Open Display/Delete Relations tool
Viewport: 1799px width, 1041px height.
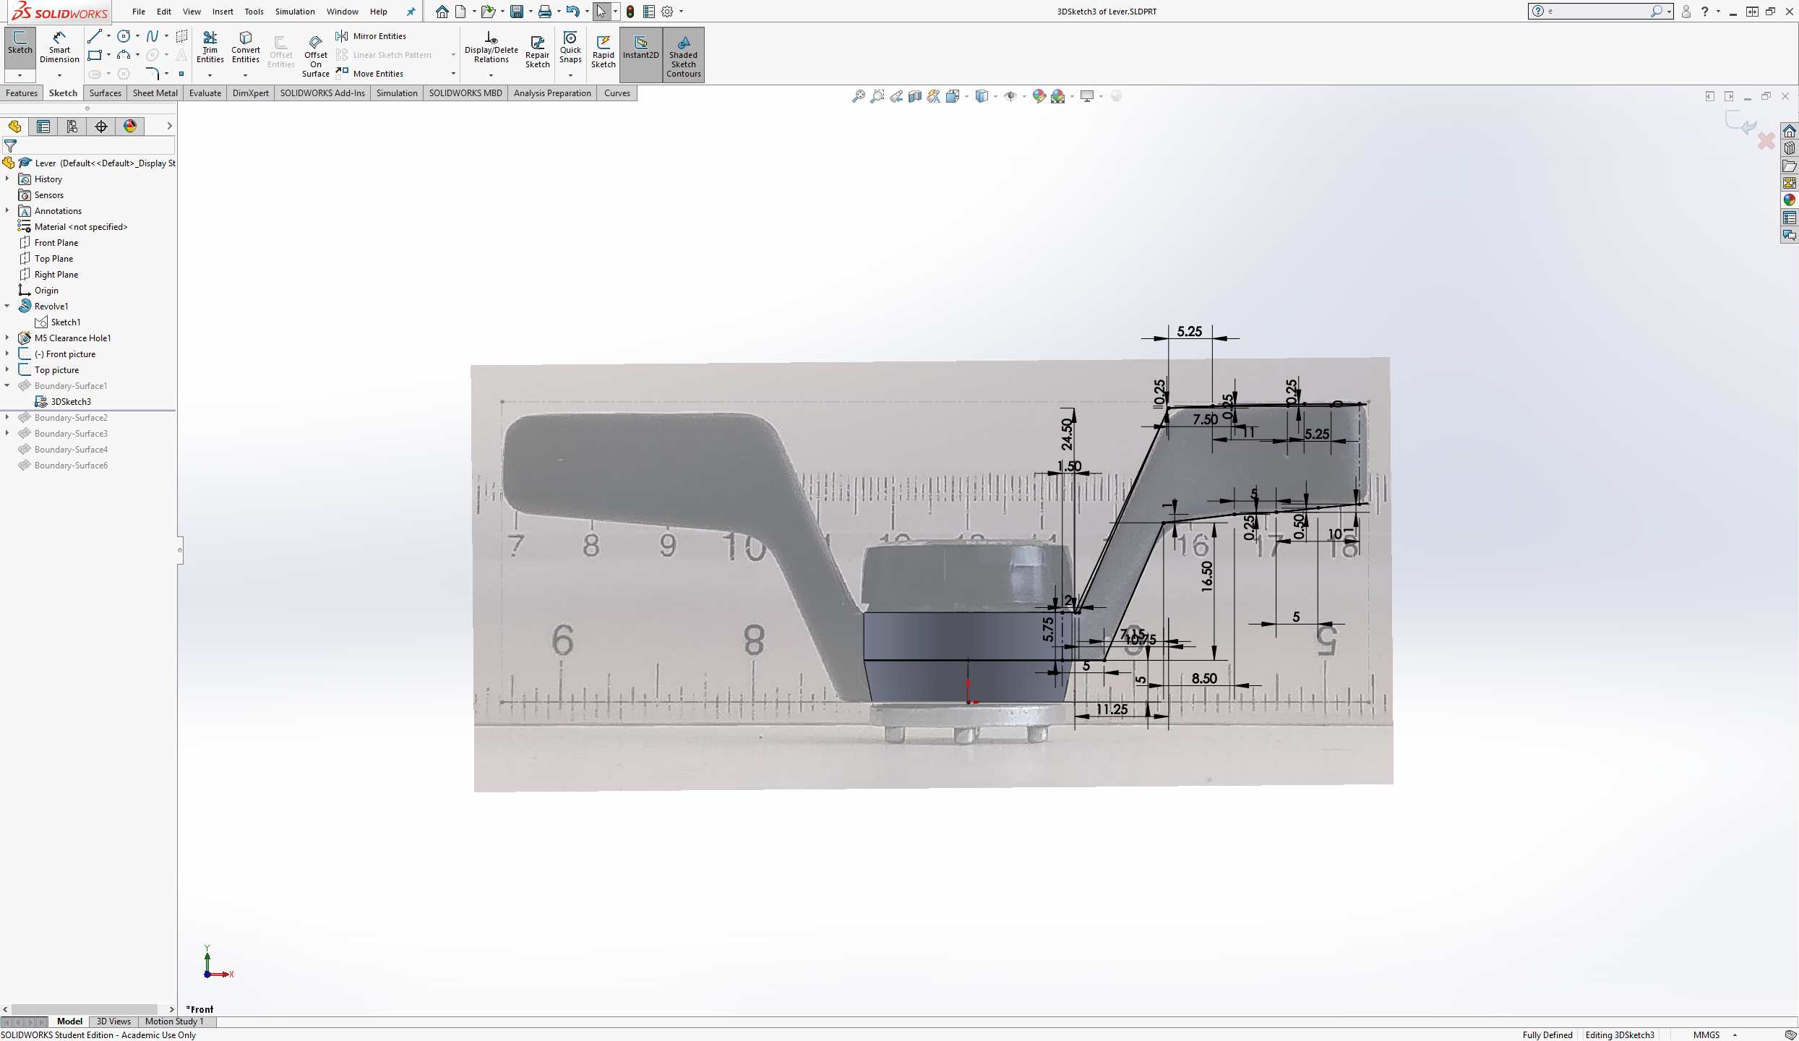[491, 47]
